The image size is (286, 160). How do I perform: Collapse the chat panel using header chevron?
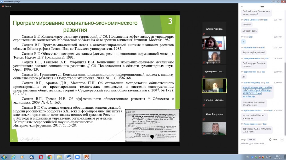[x=242, y=6]
